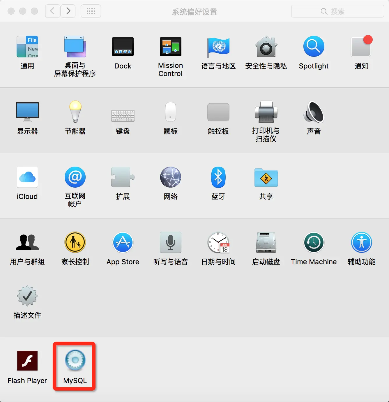Image resolution: width=389 pixels, height=402 pixels.
Task: Open iCloud settings
Action: tap(27, 177)
